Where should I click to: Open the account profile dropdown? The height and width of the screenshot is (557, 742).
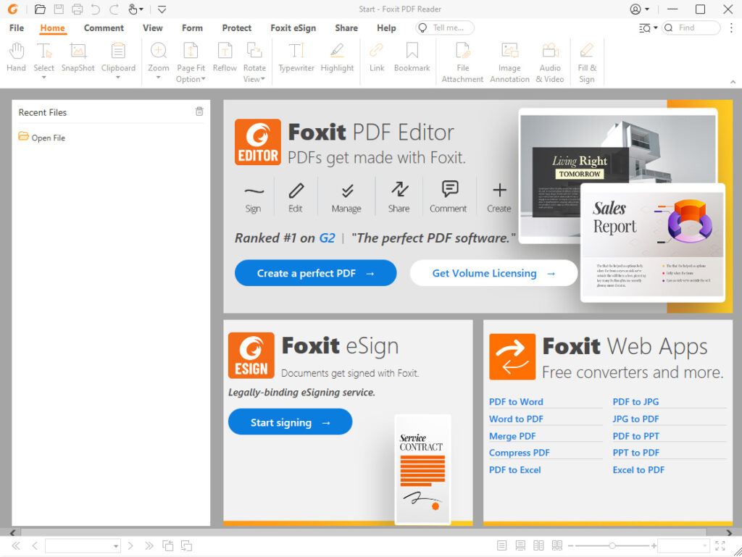[x=640, y=9]
